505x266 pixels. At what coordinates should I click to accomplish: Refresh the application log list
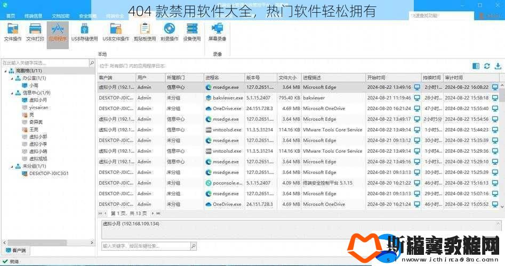click(x=487, y=66)
